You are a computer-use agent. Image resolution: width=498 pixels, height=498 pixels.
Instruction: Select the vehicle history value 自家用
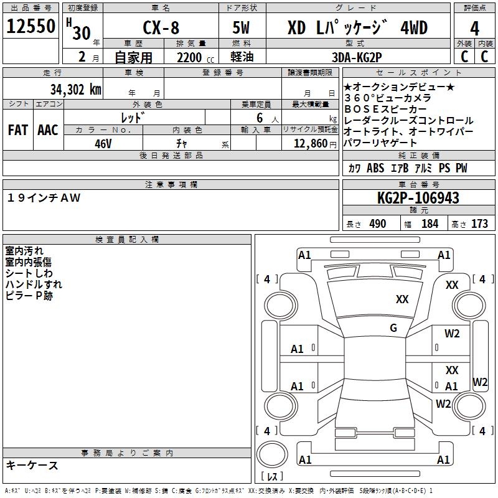click(x=133, y=57)
